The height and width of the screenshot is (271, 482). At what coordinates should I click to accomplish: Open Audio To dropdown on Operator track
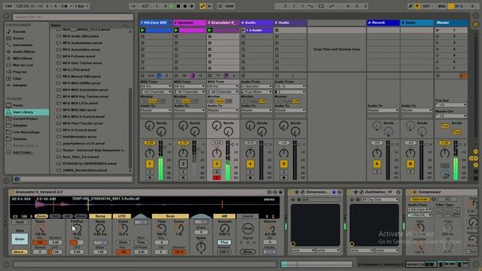189,111
